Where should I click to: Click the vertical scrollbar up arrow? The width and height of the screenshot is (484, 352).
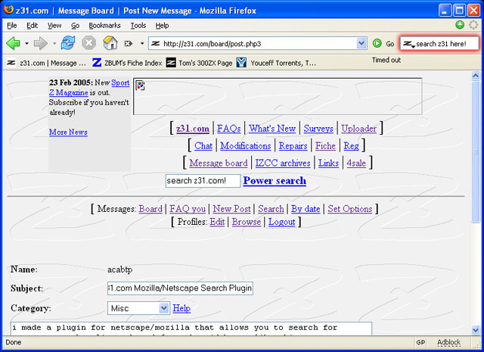coord(476,76)
